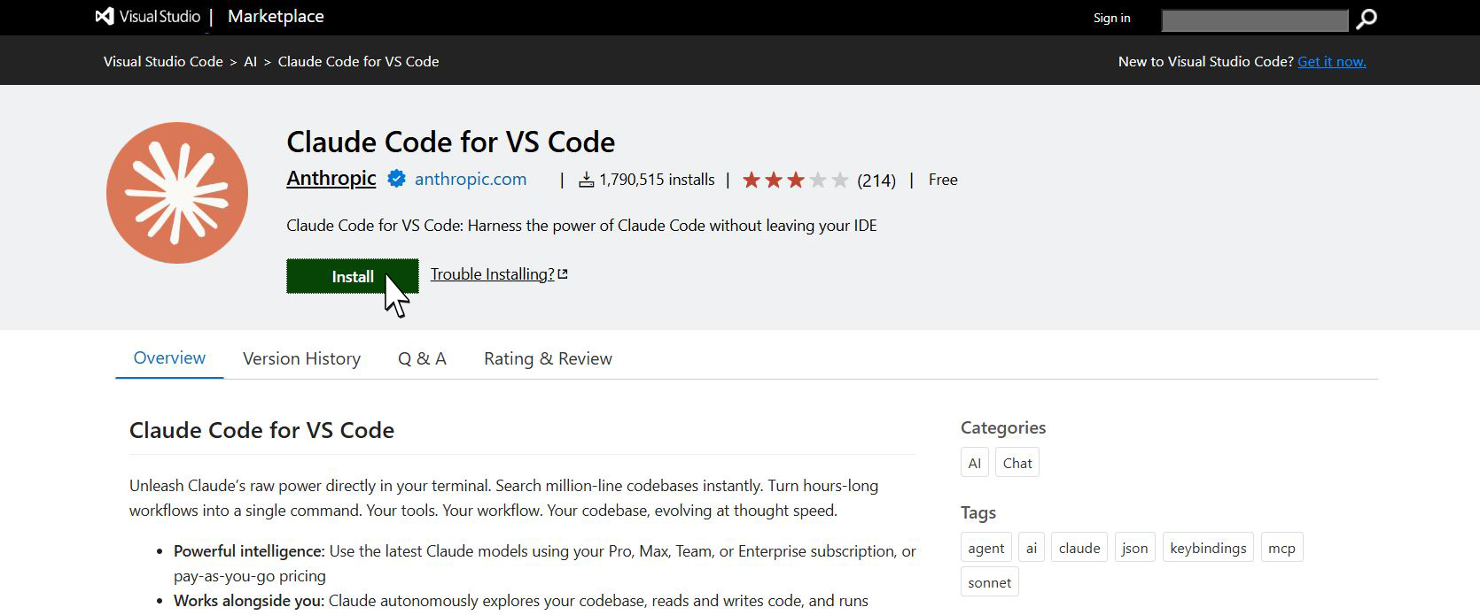
Task: Click the 'Get it now' link
Action: [x=1331, y=61]
